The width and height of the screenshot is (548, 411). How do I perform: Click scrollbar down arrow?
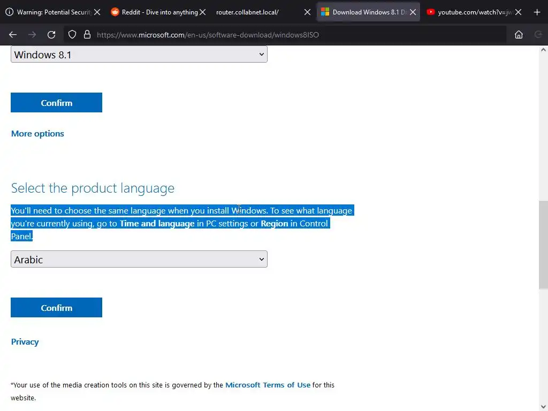543,407
